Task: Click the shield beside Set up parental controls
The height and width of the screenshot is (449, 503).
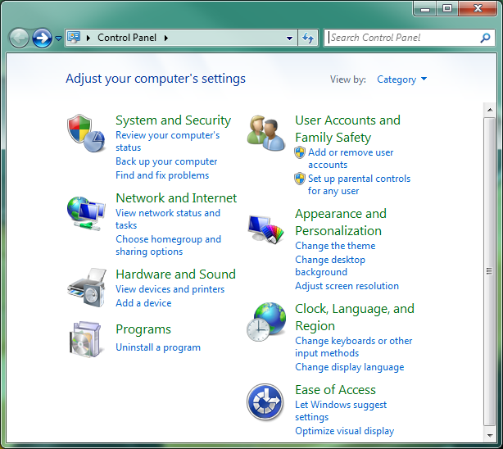Action: [300, 179]
